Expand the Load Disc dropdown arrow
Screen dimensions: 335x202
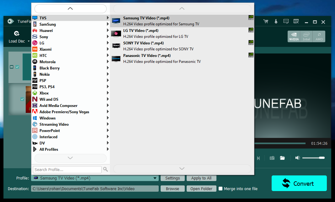tap(29, 41)
